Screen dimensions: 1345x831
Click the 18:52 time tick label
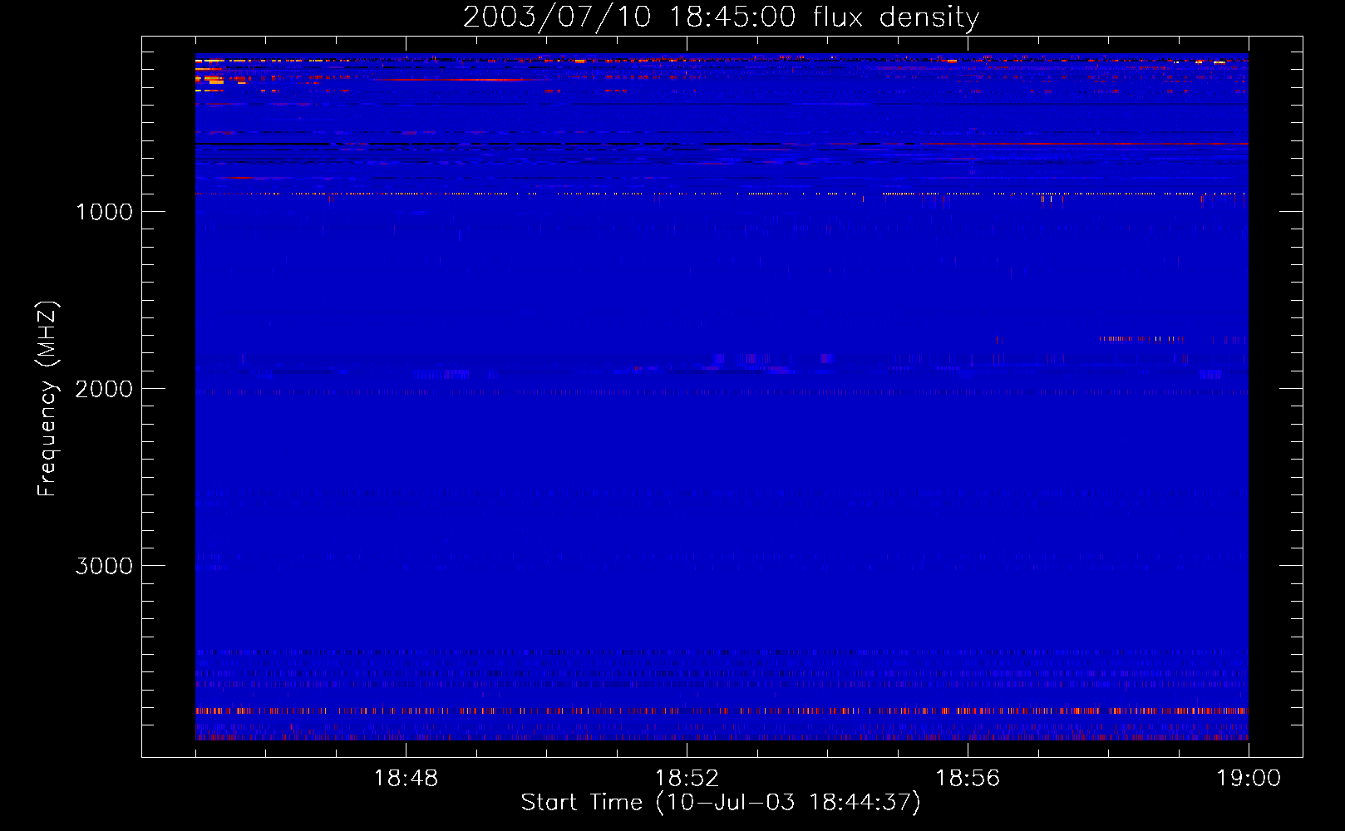tap(687, 779)
